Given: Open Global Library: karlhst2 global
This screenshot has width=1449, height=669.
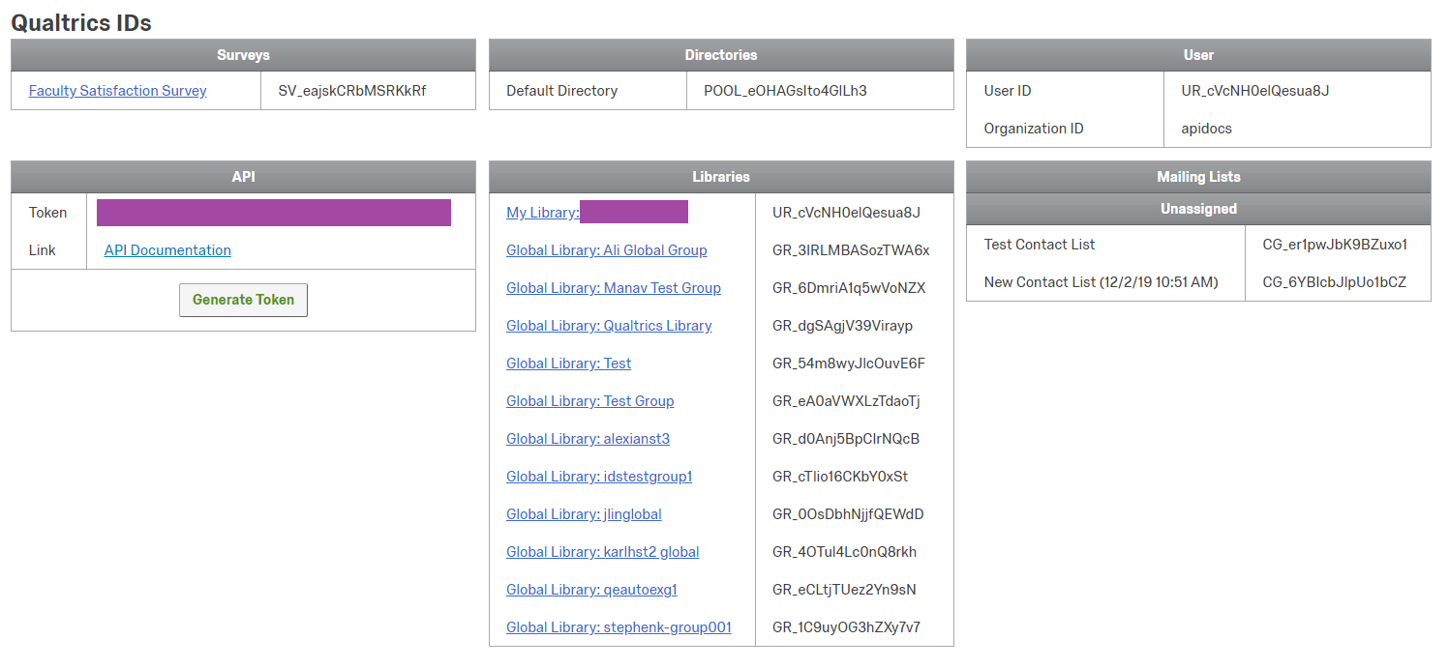Looking at the screenshot, I should [603, 552].
